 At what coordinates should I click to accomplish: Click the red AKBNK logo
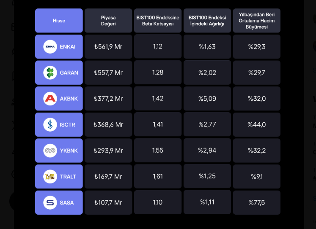(50, 99)
